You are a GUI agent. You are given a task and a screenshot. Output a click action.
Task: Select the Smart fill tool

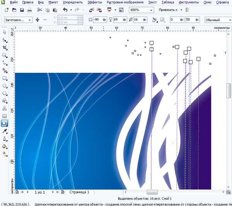pos(5,71)
